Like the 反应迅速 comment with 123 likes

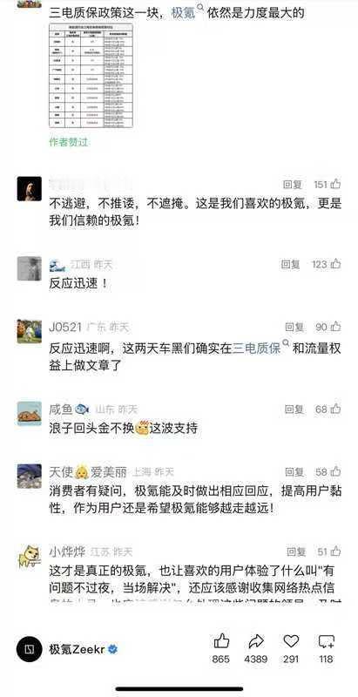336,264
